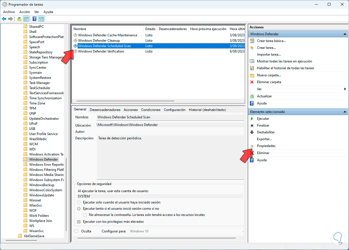Open the Ver menu in menu bar
349x250 pixels.
click(x=37, y=12)
